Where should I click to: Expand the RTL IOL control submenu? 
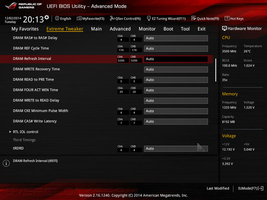click(x=25, y=132)
